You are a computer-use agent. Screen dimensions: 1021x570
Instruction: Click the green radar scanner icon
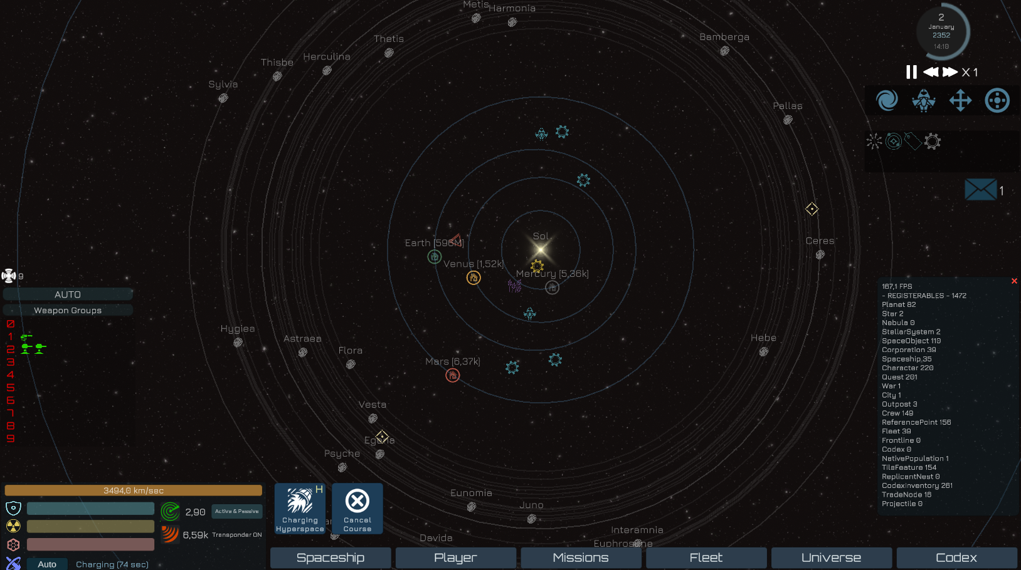tap(170, 512)
